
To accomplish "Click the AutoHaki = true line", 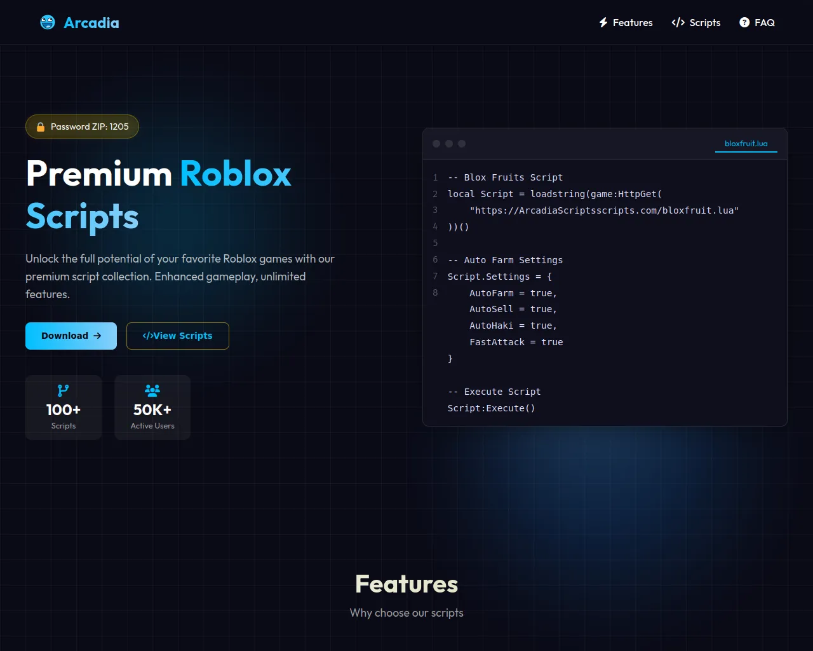I will [513, 325].
